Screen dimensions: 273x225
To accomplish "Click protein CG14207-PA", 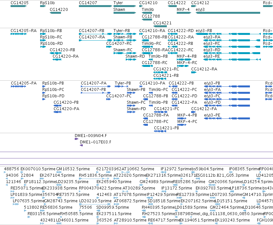I will pos(94,83).
